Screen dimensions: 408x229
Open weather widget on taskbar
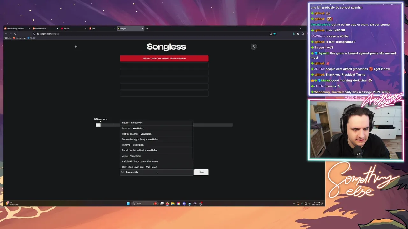(x=12, y=204)
